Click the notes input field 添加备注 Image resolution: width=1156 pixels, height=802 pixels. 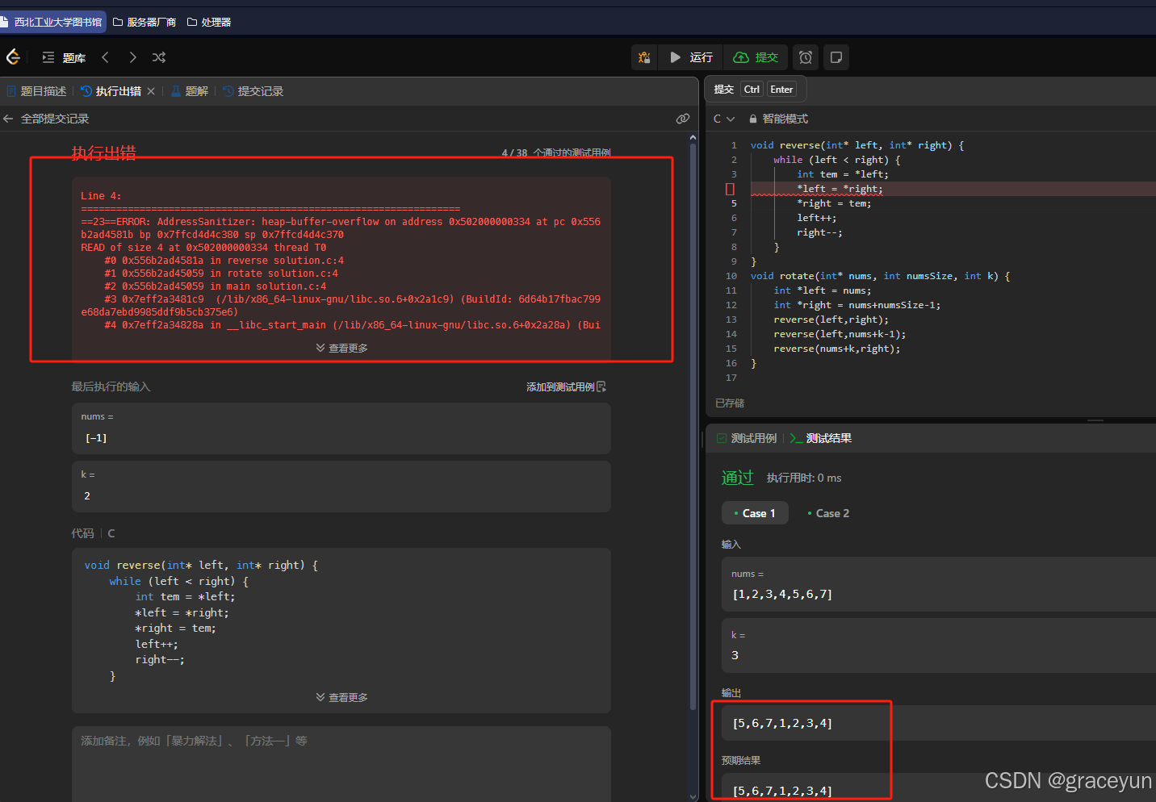point(341,763)
